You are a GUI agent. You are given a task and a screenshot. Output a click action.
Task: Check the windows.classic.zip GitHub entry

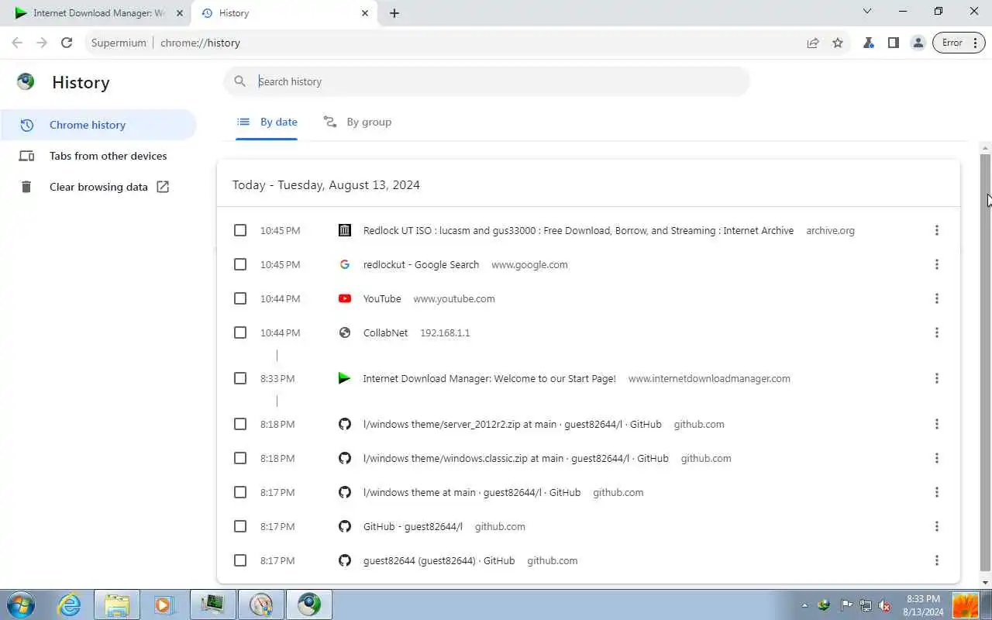tap(240, 458)
